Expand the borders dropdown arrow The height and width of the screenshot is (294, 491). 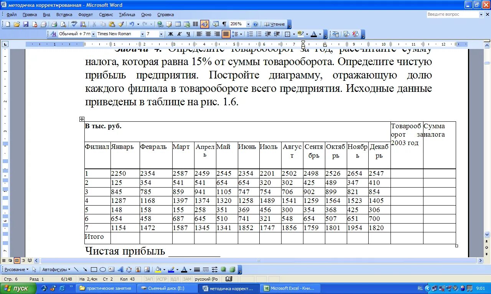(x=294, y=34)
